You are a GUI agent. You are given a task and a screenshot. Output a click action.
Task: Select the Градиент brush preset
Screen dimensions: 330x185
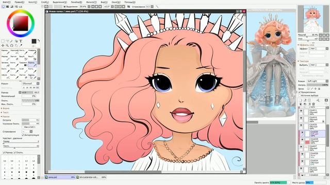[x=23, y=64]
